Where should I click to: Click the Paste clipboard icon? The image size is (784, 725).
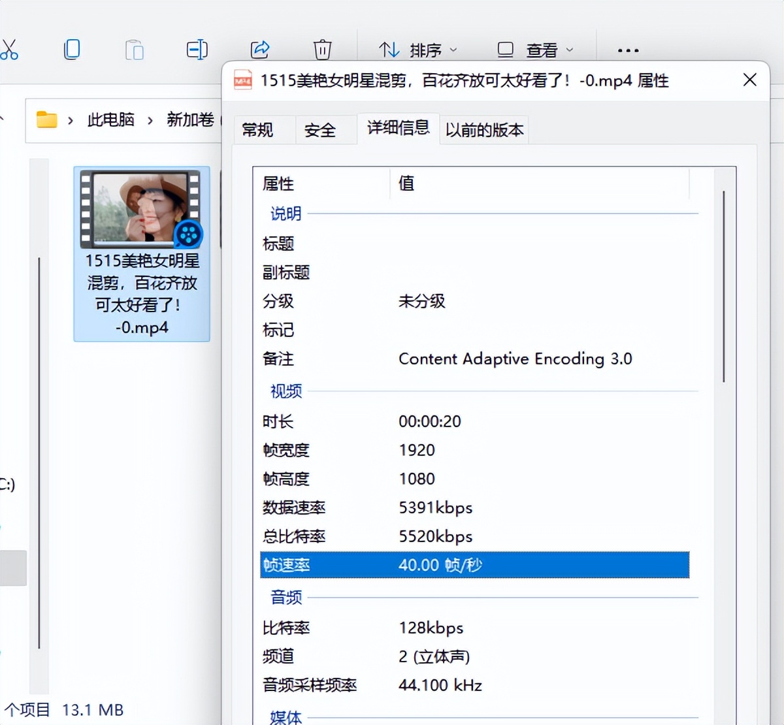tap(134, 50)
